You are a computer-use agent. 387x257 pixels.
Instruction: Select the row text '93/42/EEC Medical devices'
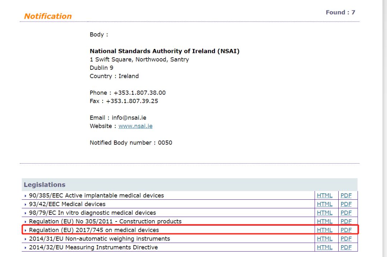67,204
